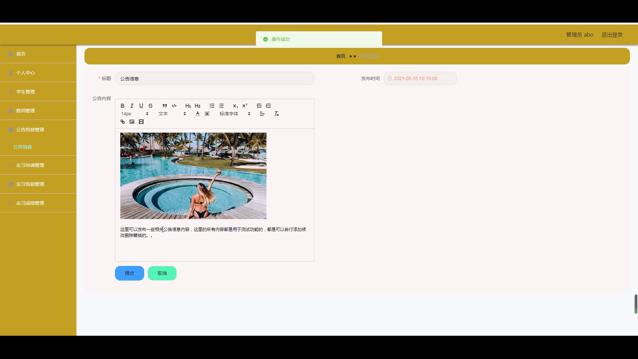Open the 文本 heading style dropdown
The height and width of the screenshot is (359, 638).
pyautogui.click(x=172, y=114)
